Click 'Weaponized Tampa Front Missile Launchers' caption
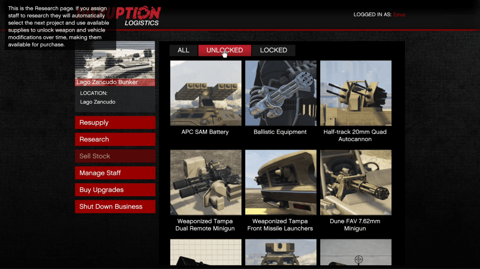The width and height of the screenshot is (480, 269). click(x=280, y=225)
